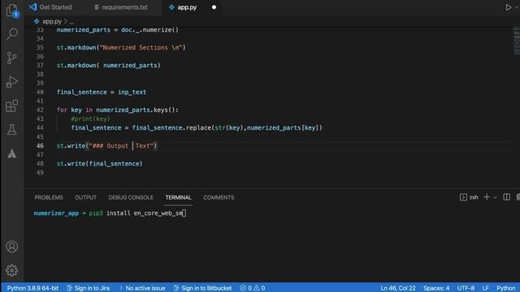Change end of line sequence LF
520x292 pixels.
486,288
